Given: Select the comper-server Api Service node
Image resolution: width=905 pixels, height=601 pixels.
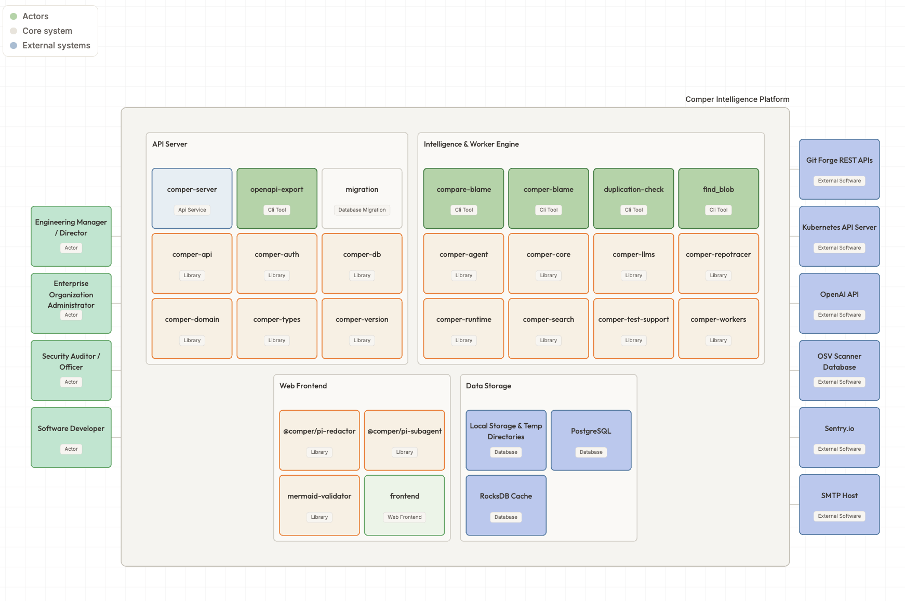Looking at the screenshot, I should coord(192,199).
